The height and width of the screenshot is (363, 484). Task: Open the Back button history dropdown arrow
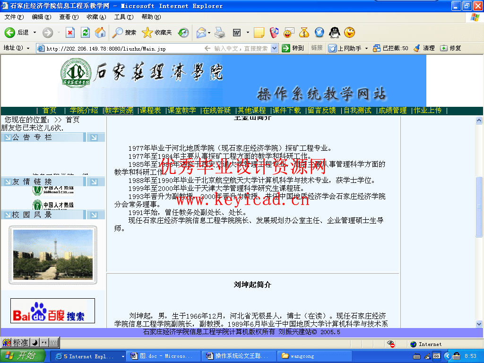pyautogui.click(x=34, y=33)
